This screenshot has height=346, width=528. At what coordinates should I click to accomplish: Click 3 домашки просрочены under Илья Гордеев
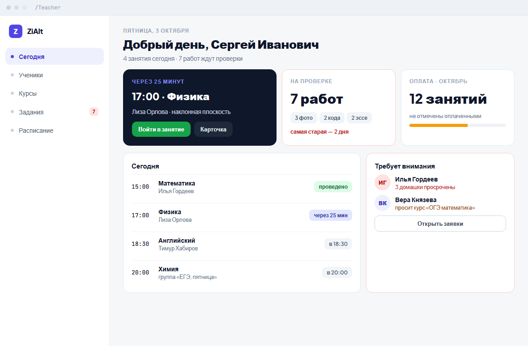click(425, 187)
